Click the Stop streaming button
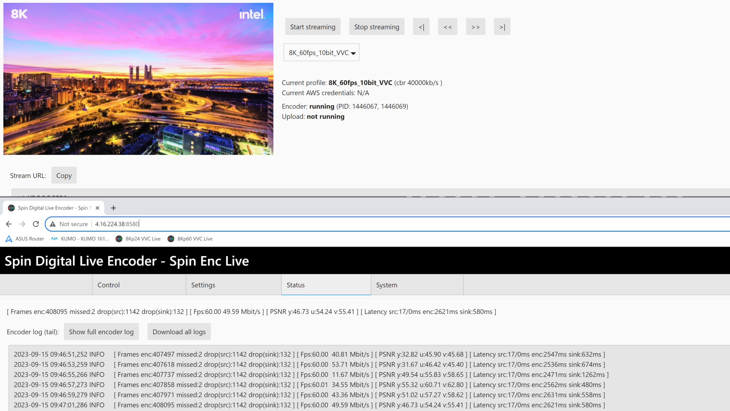This screenshot has height=411, width=730. 376,26
